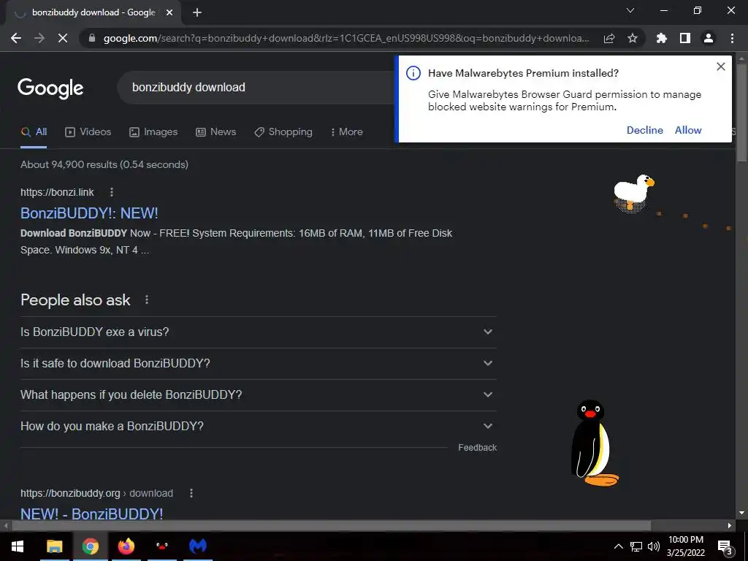Screen dimensions: 748x561
Task: Click the scroll right arrow at bottom
Action: (730, 526)
